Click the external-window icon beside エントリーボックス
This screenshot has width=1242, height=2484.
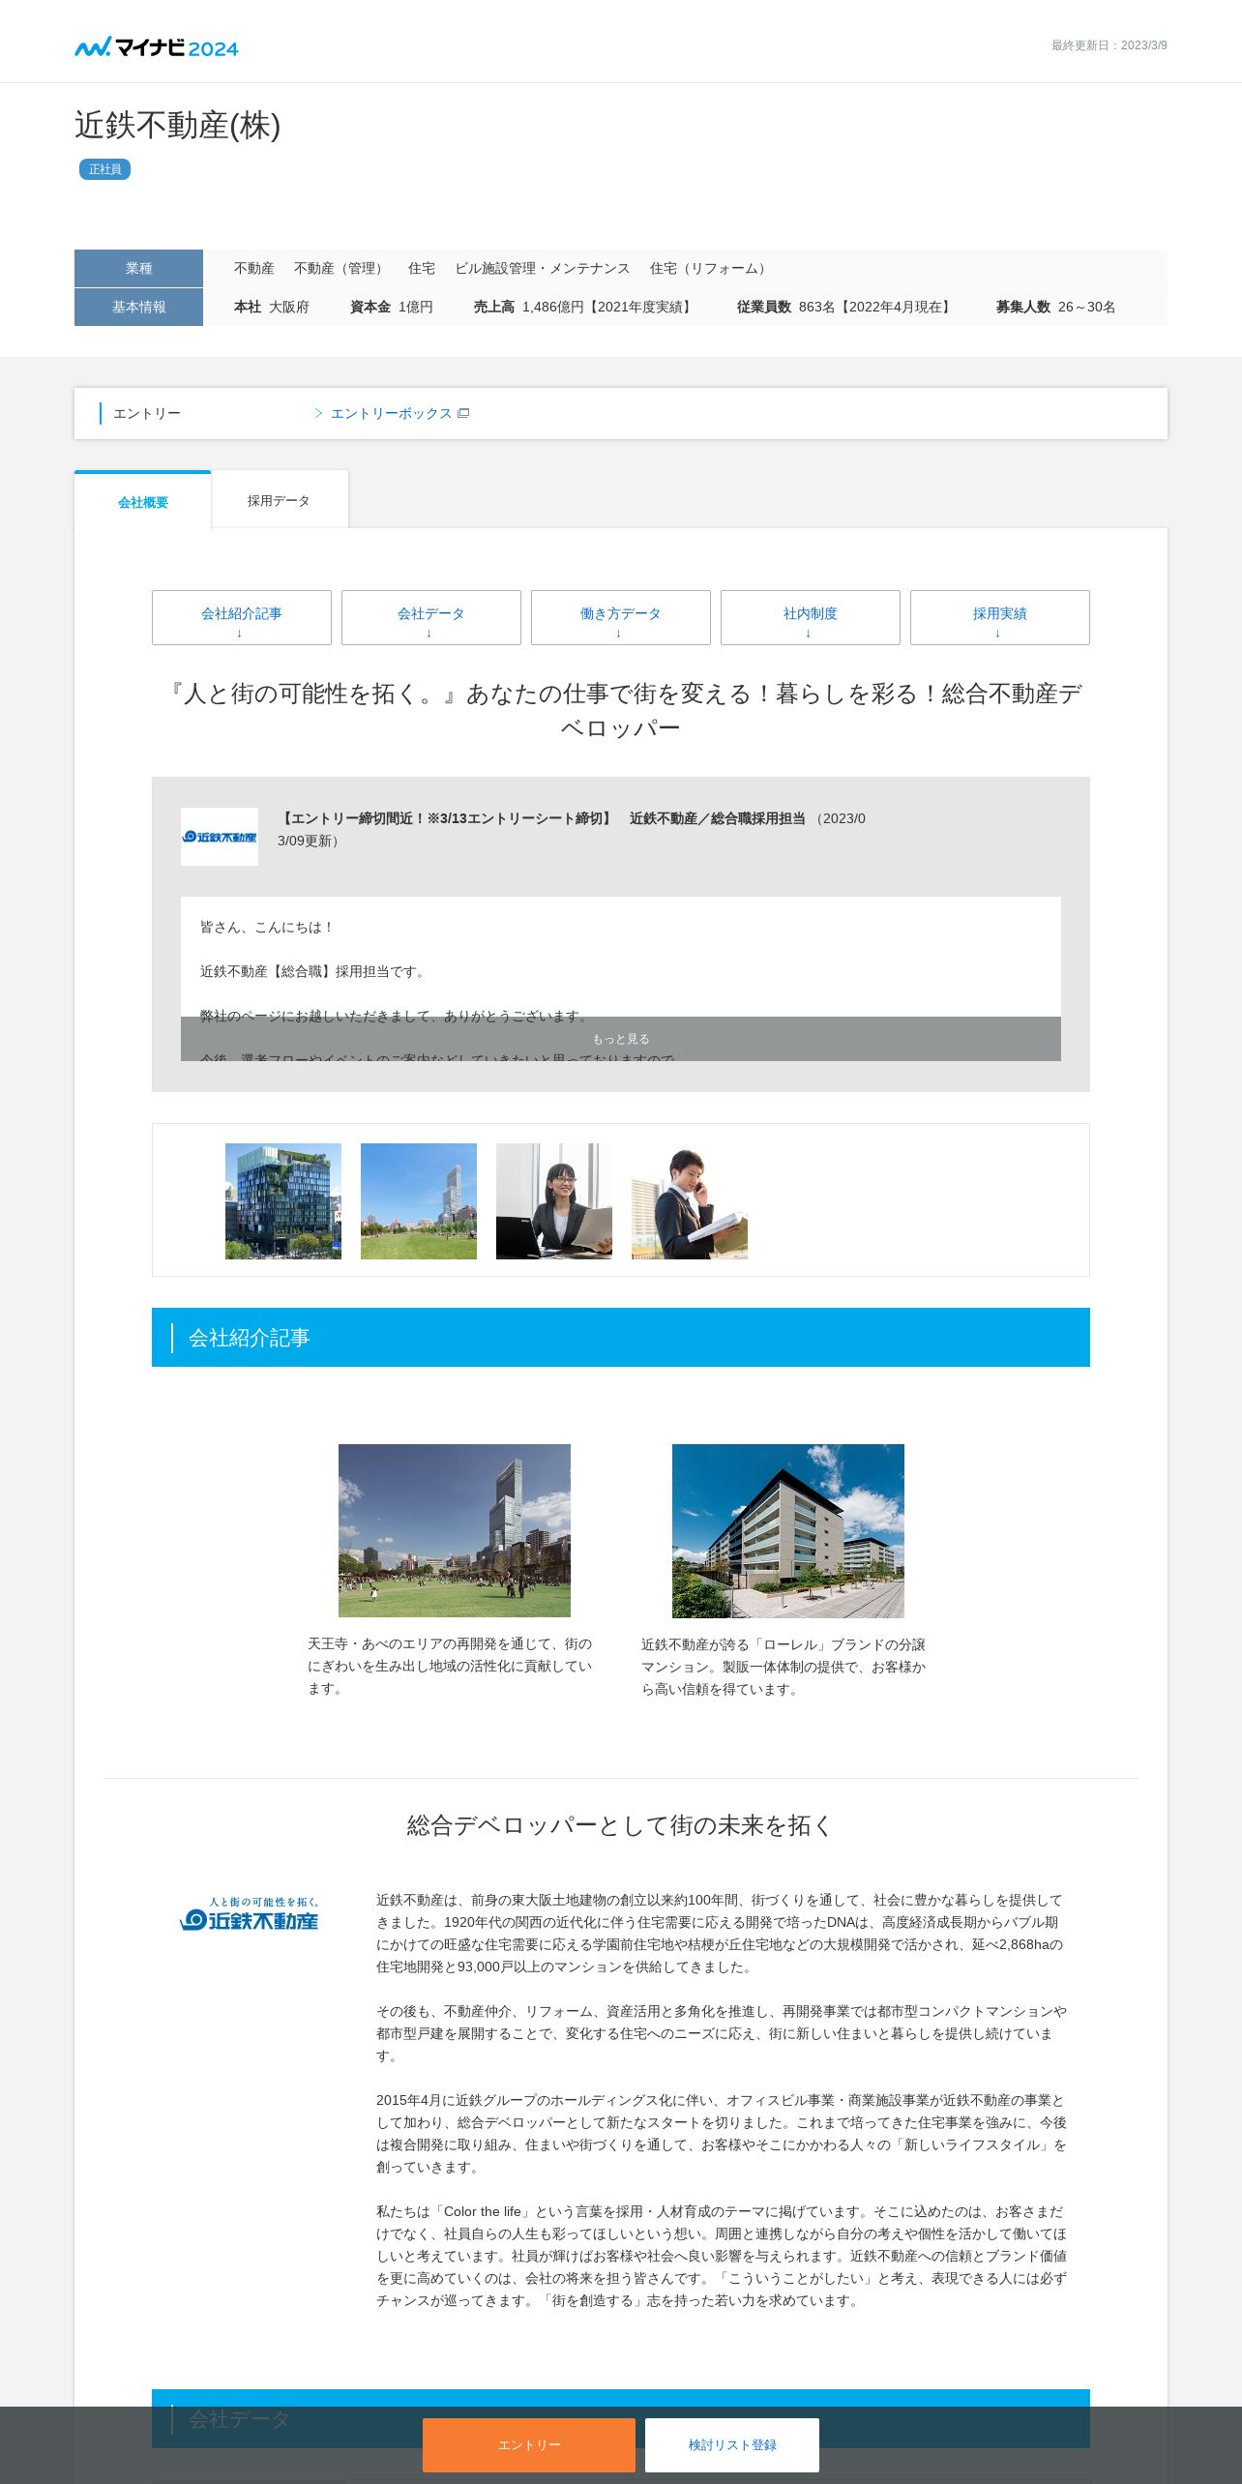(x=463, y=413)
